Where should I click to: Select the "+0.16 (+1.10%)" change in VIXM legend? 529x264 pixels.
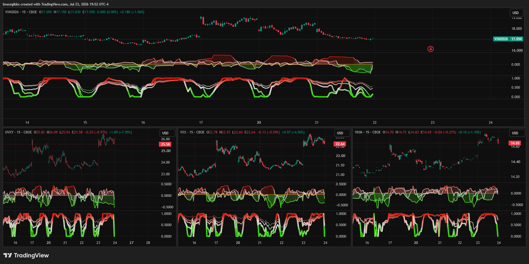click(x=470, y=132)
